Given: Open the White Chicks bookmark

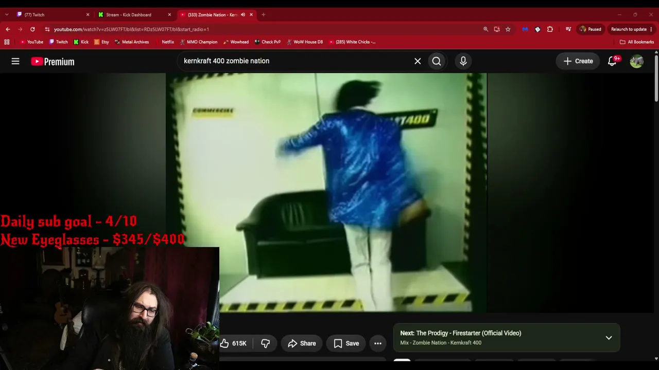Looking at the screenshot, I should coord(352,42).
